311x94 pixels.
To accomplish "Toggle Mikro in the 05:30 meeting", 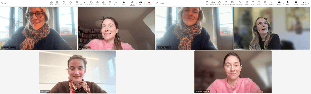I will pos(288,3).
